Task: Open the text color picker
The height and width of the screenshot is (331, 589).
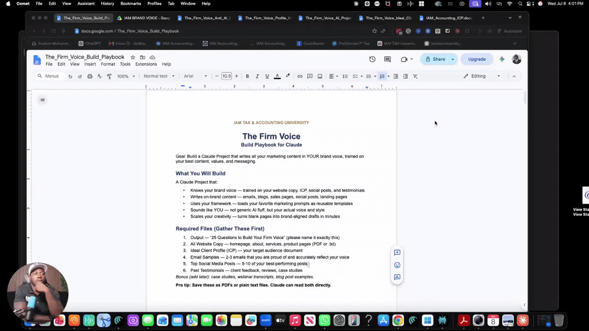Action: coord(277,76)
